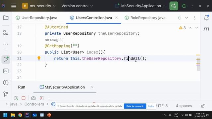The width and height of the screenshot is (212, 119).
Task: Open the Version control dropdown
Action: pyautogui.click(x=77, y=6)
